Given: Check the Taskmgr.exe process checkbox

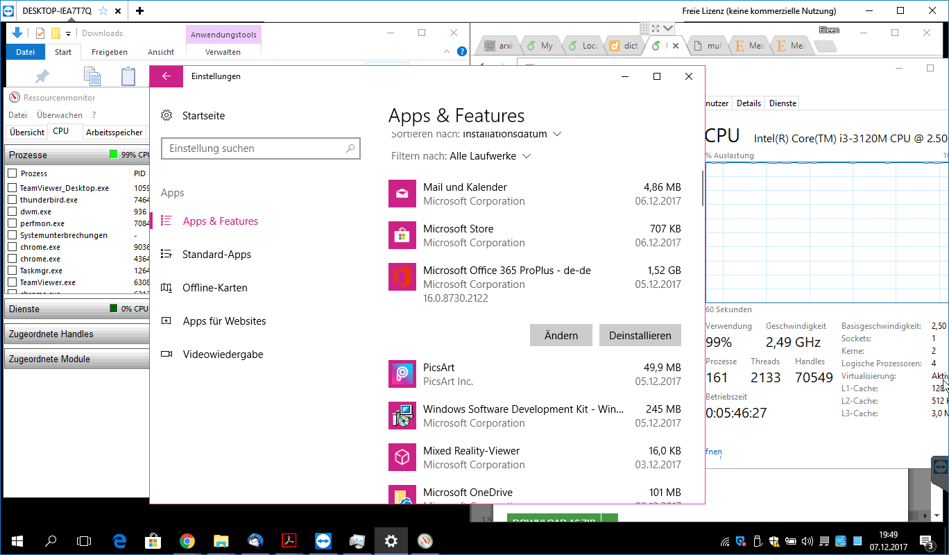Looking at the screenshot, I should point(12,271).
